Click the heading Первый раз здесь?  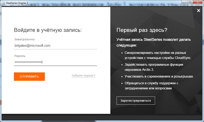pyautogui.click(x=142, y=30)
